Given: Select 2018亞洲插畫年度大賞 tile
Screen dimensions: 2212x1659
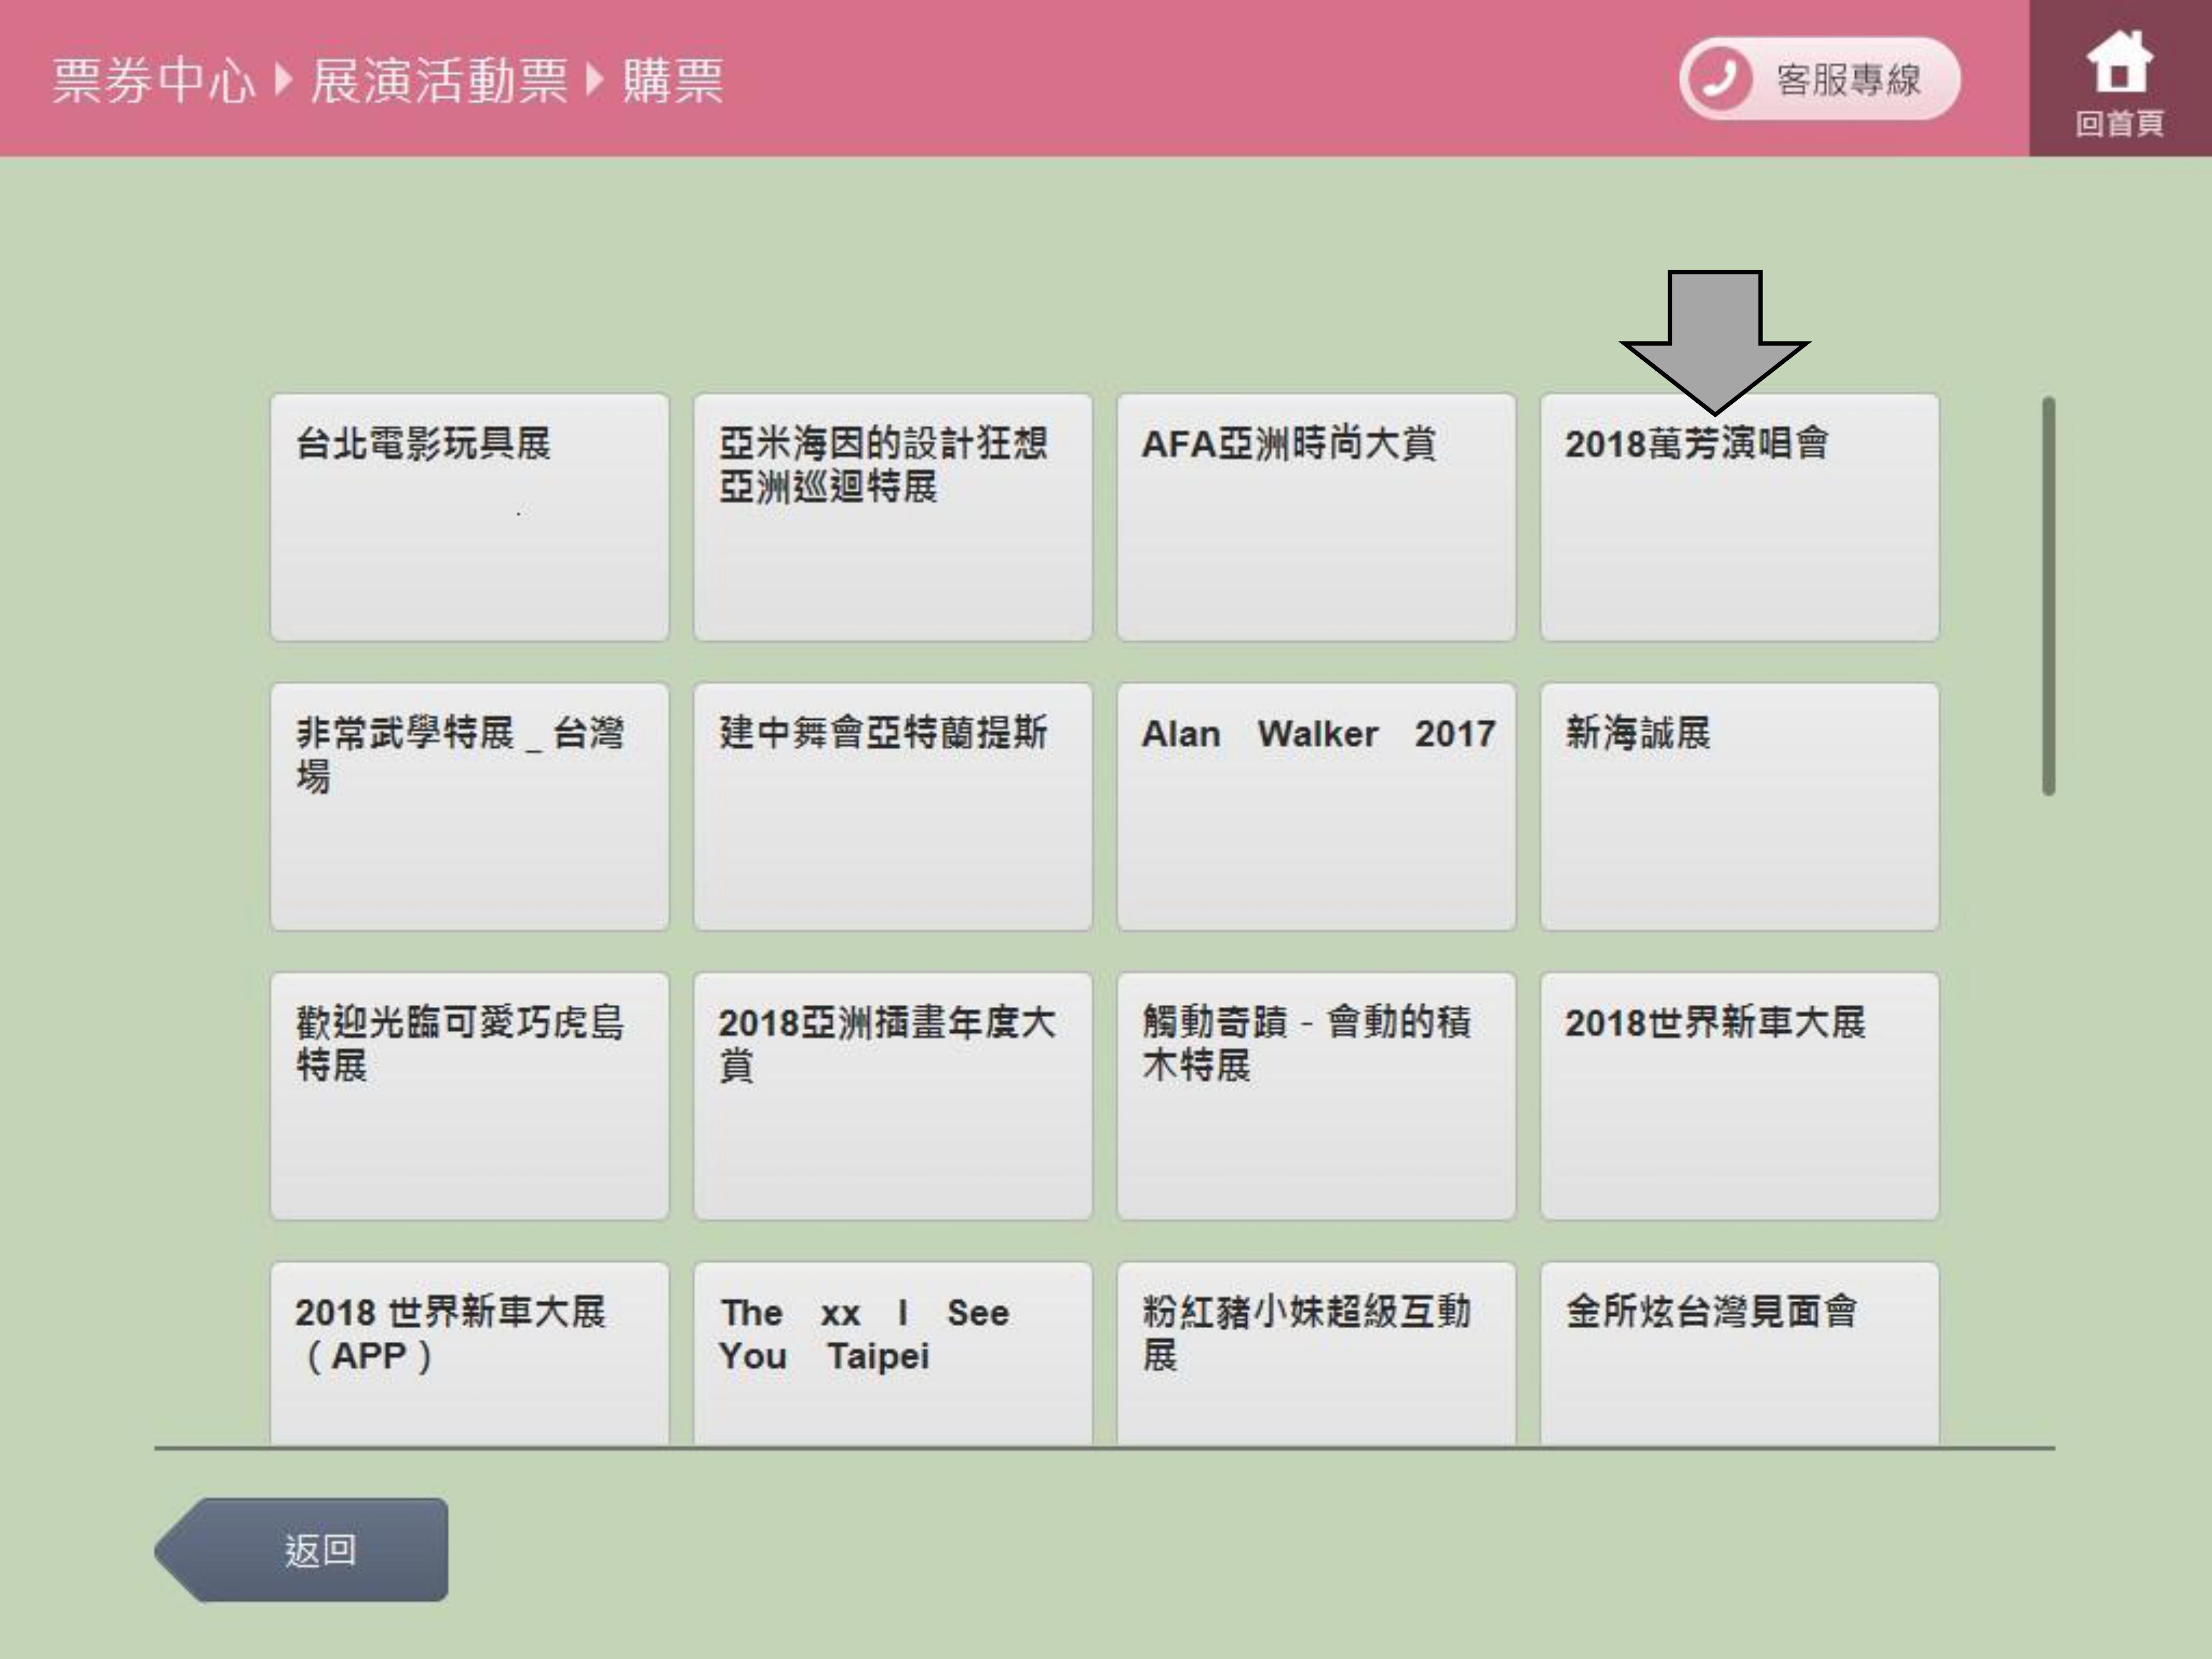Looking at the screenshot, I should (892, 1095).
